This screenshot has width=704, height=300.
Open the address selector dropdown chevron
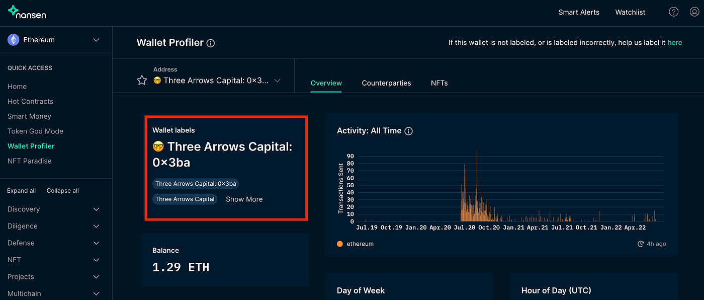[x=277, y=81]
